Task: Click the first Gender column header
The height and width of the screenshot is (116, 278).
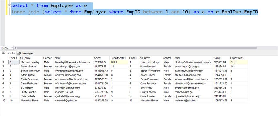Action: click(48, 58)
